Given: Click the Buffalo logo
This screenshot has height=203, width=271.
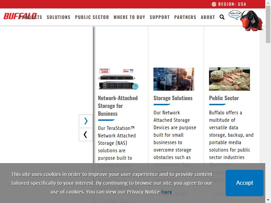Looking at the screenshot, I should [x=20, y=16].
